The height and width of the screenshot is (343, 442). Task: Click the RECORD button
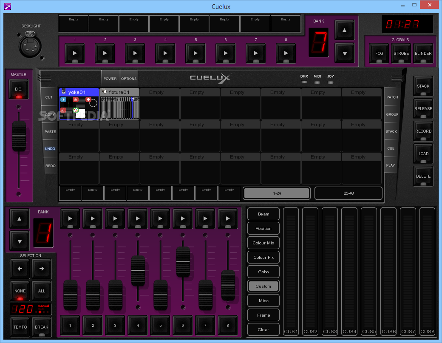point(423,131)
